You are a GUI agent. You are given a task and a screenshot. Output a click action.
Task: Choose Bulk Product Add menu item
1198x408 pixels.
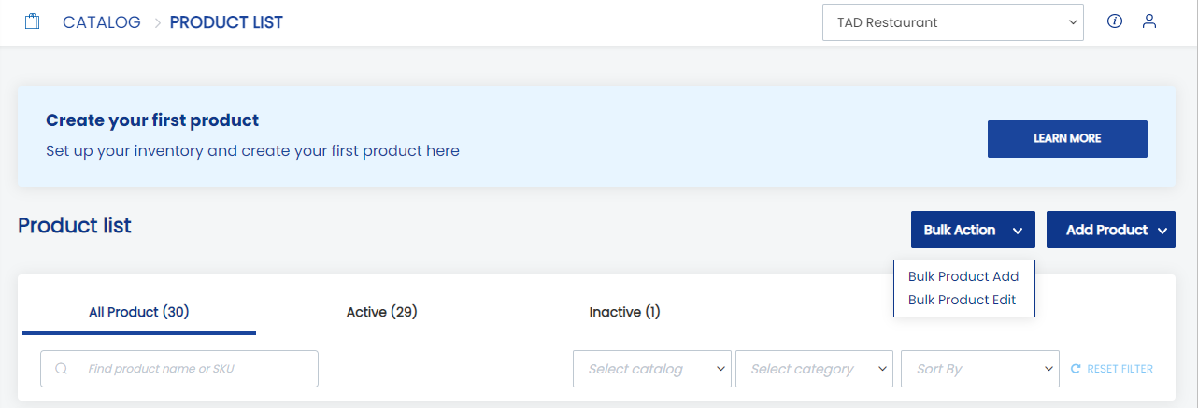click(963, 276)
